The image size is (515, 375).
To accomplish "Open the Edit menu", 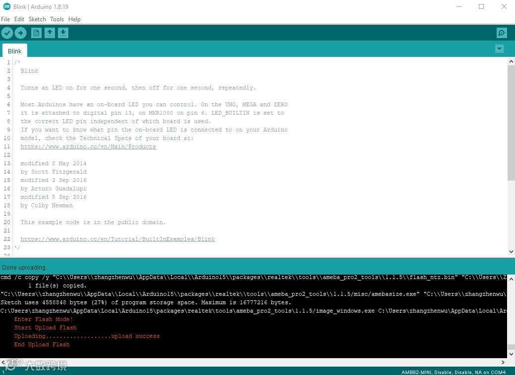I will coord(19,19).
